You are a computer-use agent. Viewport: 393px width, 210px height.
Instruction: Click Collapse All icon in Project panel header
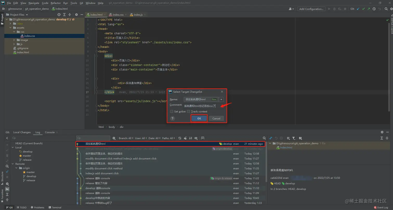(70, 15)
